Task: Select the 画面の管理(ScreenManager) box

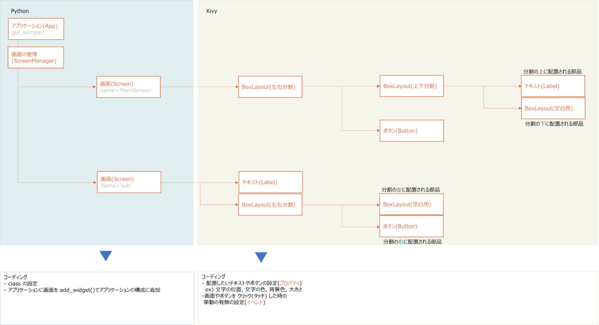Action: coord(36,58)
